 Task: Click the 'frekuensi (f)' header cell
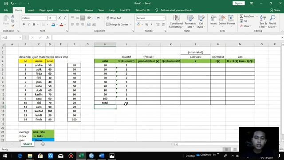click(126, 61)
